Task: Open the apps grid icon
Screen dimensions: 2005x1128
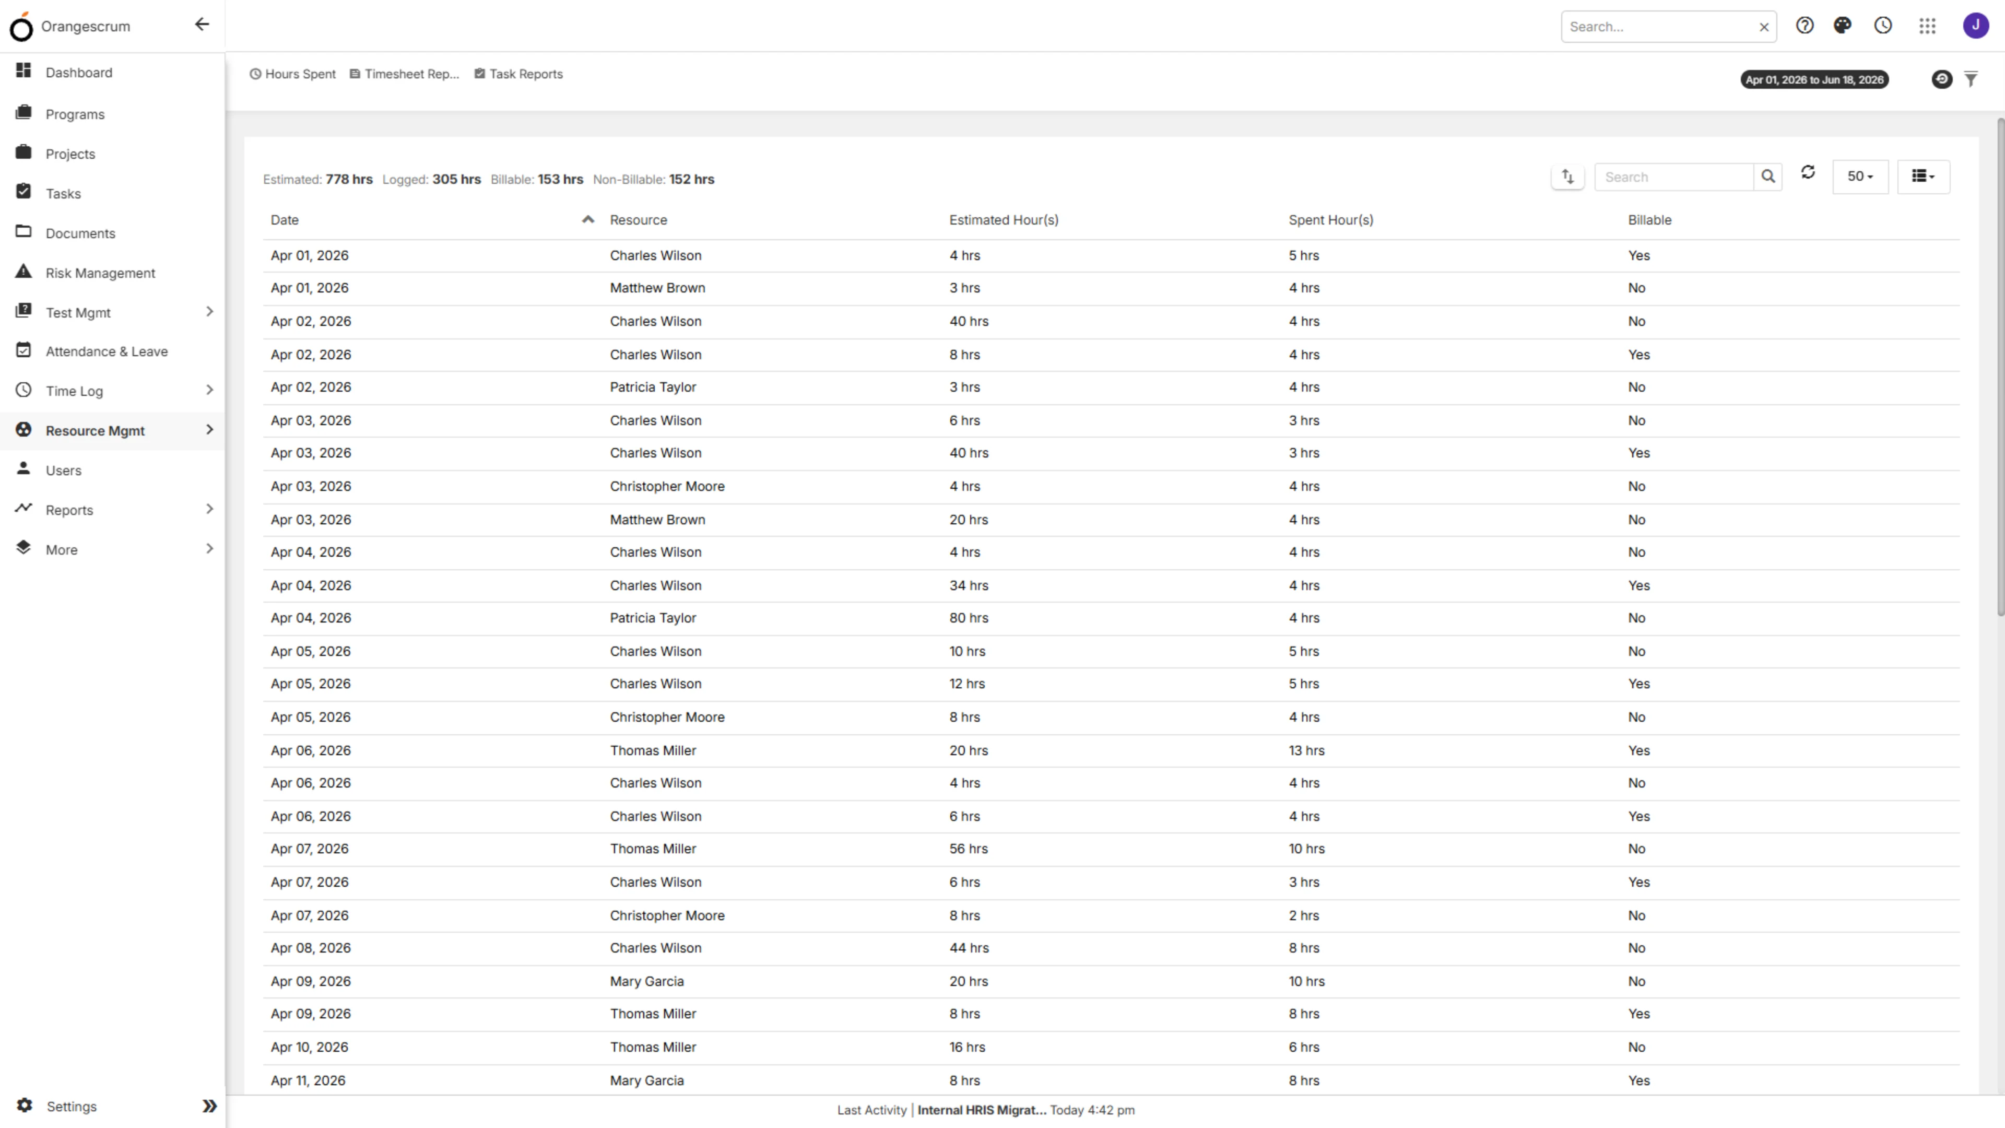Action: (x=1927, y=27)
